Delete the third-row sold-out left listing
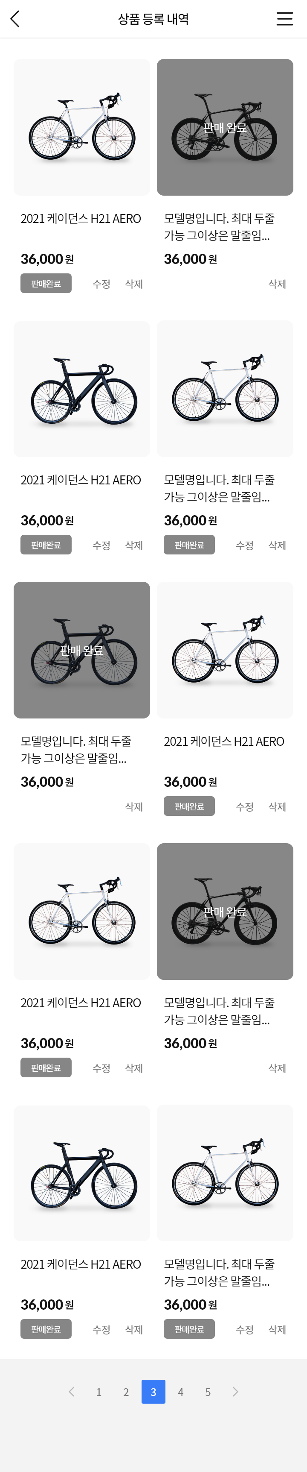 (x=134, y=806)
